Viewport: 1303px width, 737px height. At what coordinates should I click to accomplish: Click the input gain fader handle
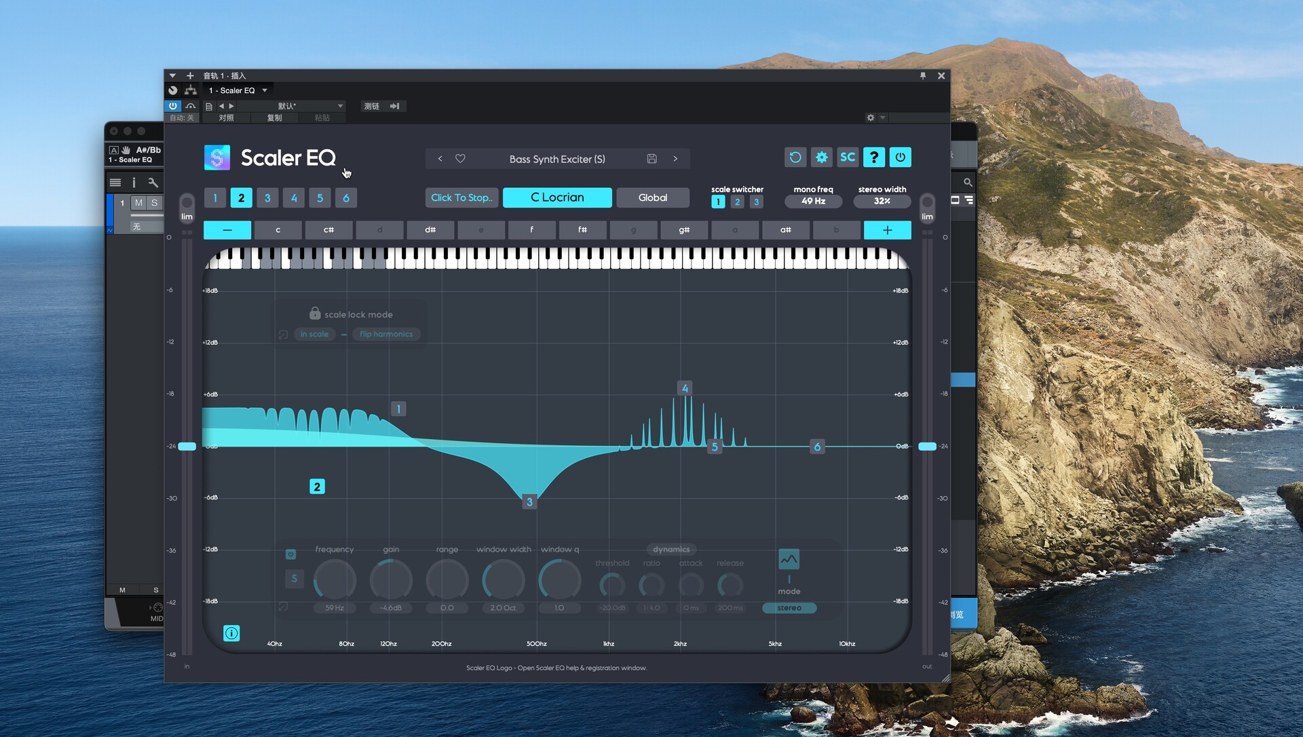(187, 447)
